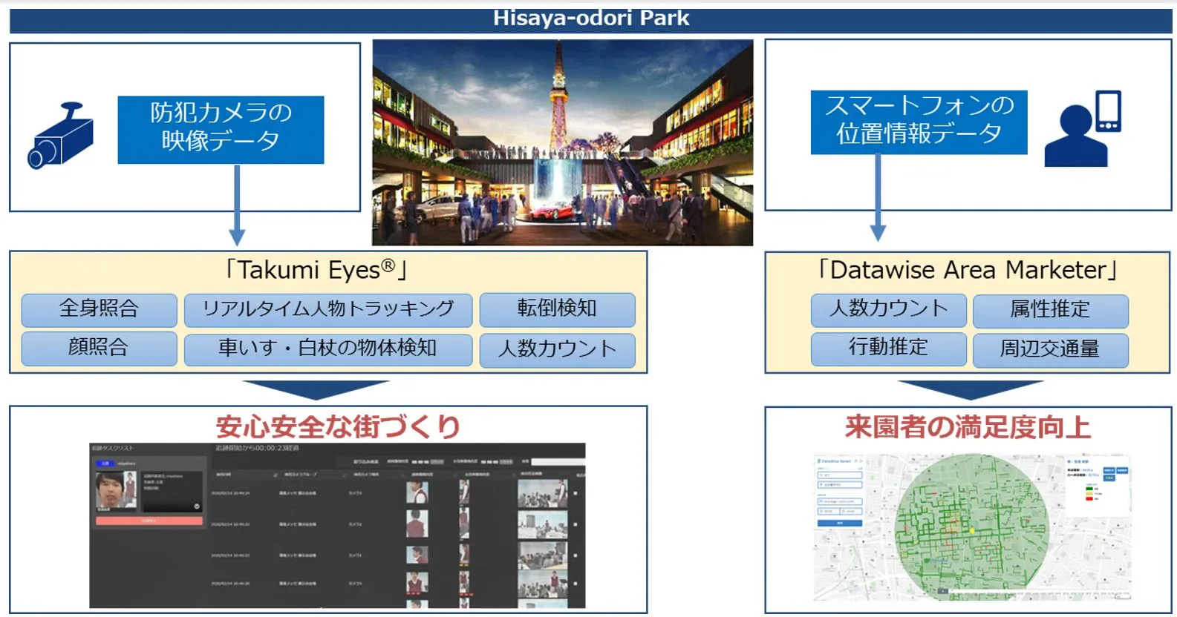
Task: Click the スマートフォンの位置情報データ label box
Action: point(919,122)
